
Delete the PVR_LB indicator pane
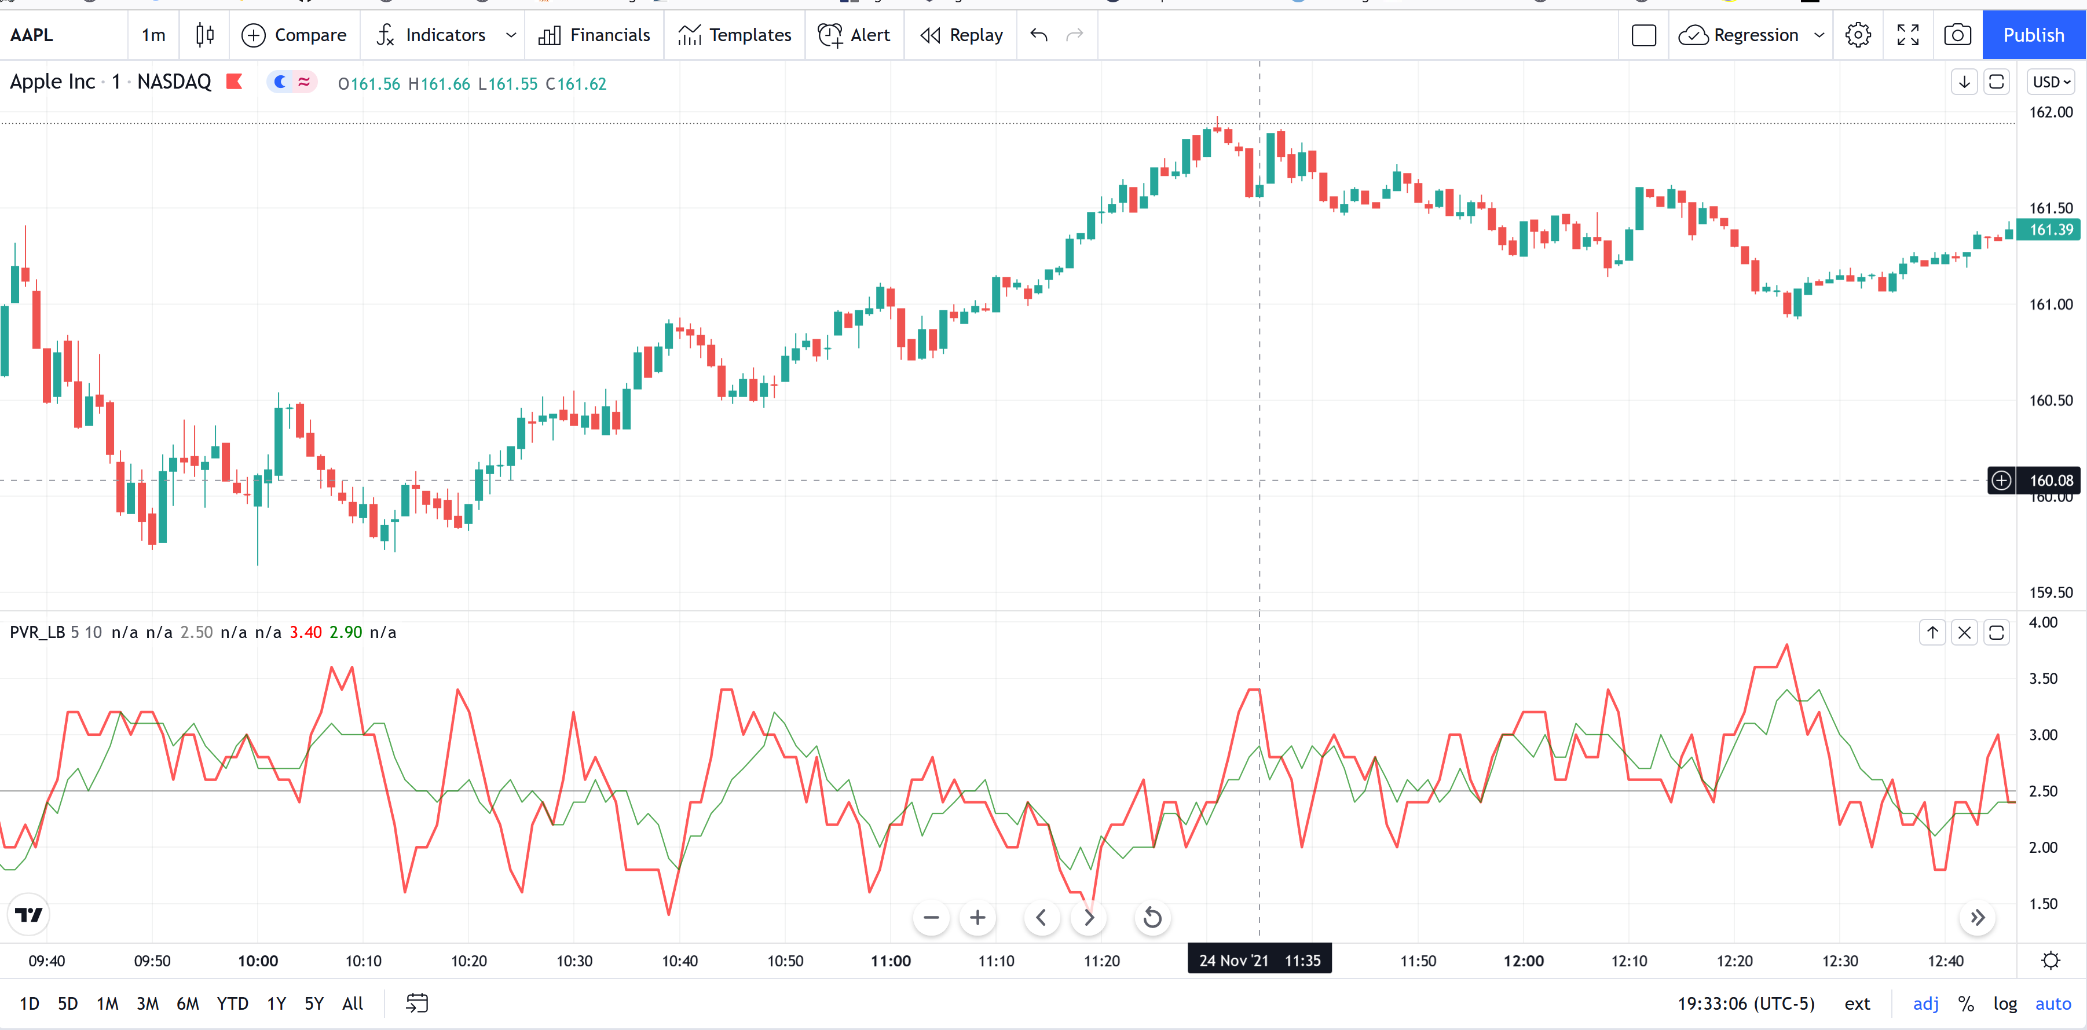coord(1964,632)
